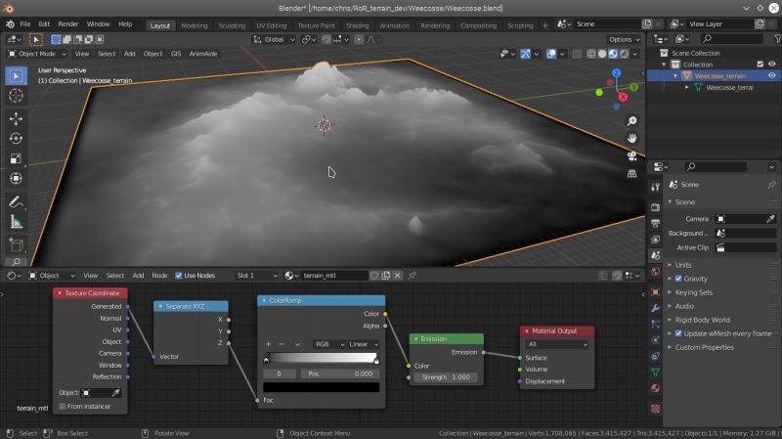Open the Render menu
Screen dimensions: 782x439
click(x=67, y=23)
